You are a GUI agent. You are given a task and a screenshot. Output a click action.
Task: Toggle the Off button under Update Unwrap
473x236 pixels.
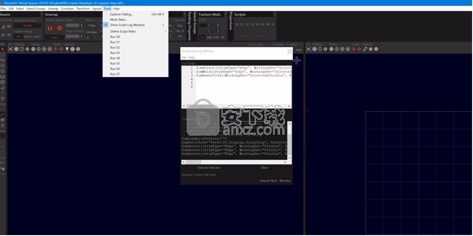point(18,36)
